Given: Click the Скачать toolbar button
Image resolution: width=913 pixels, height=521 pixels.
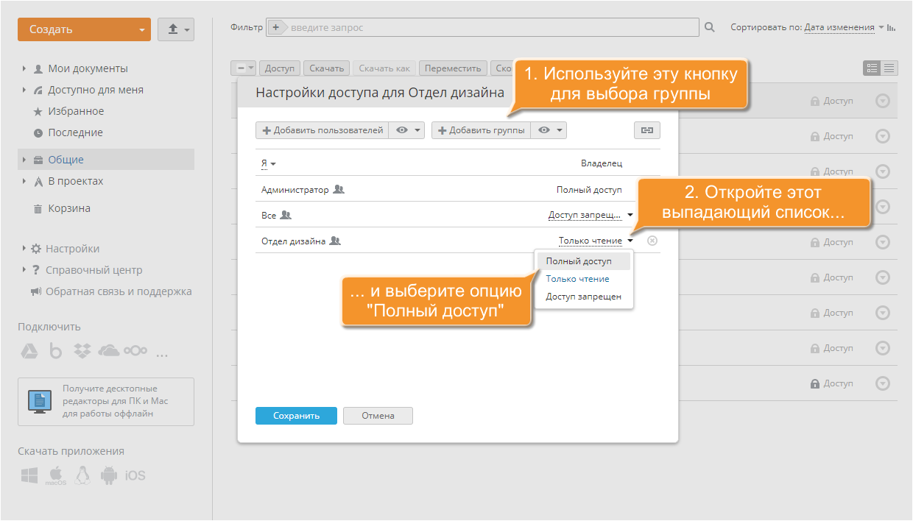Looking at the screenshot, I should point(326,68).
